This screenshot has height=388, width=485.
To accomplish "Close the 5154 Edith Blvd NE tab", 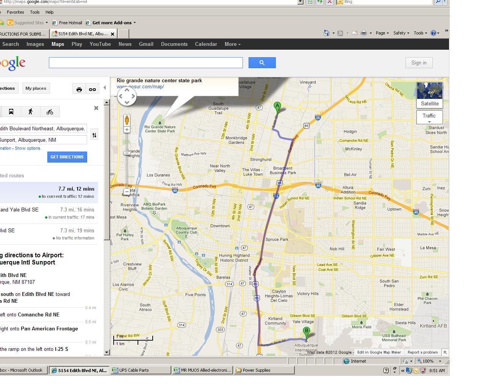I will [x=112, y=34].
